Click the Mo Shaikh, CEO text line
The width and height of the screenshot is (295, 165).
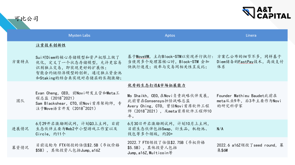[168, 98]
